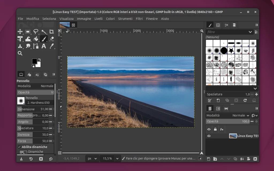Reset colors to default black and white

coord(33,66)
